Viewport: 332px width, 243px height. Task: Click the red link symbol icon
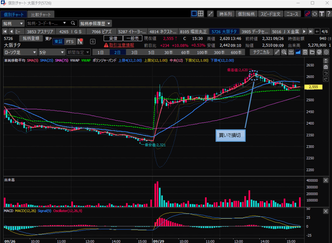click(307, 14)
